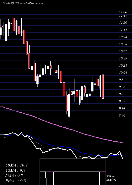Click the 11.11 price axis label
Viewport: 132px width, 185px height.
123,30
